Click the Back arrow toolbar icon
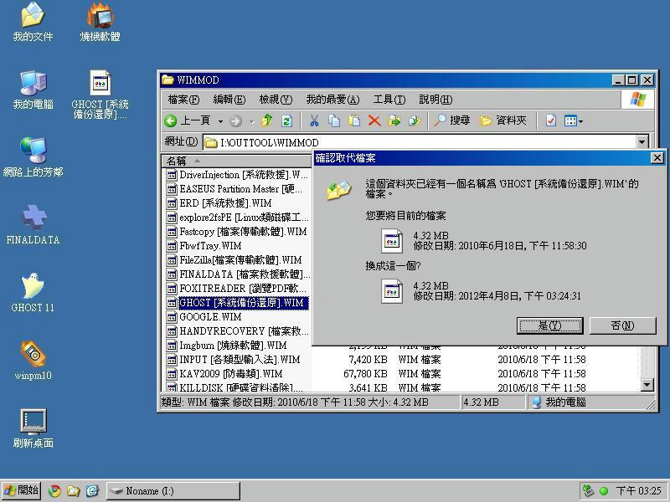 pyautogui.click(x=171, y=121)
